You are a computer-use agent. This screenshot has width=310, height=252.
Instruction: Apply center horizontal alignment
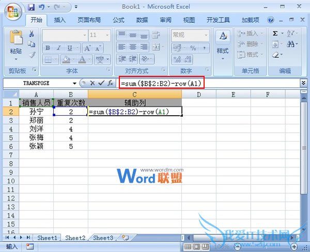tap(133, 47)
